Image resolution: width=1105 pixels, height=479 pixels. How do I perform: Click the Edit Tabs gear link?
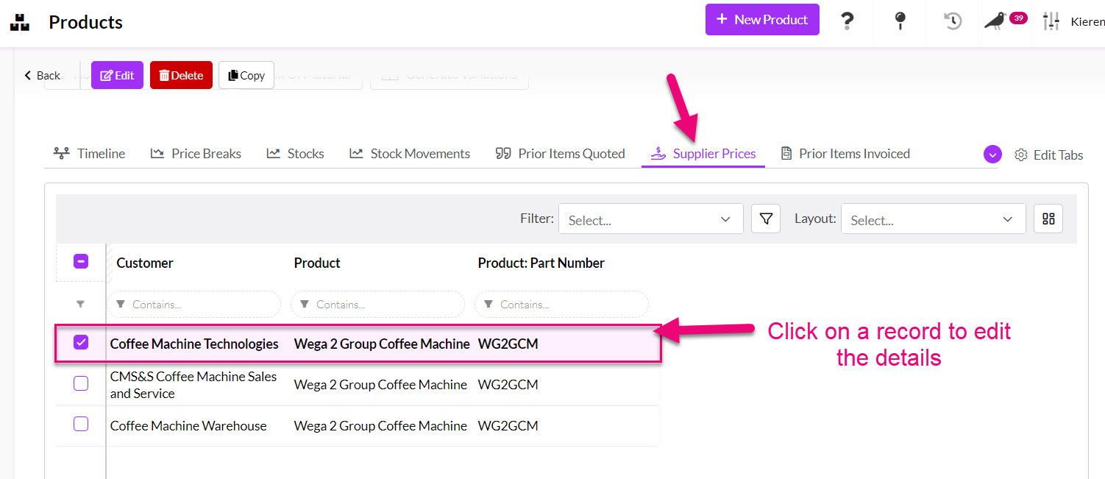click(x=1048, y=155)
